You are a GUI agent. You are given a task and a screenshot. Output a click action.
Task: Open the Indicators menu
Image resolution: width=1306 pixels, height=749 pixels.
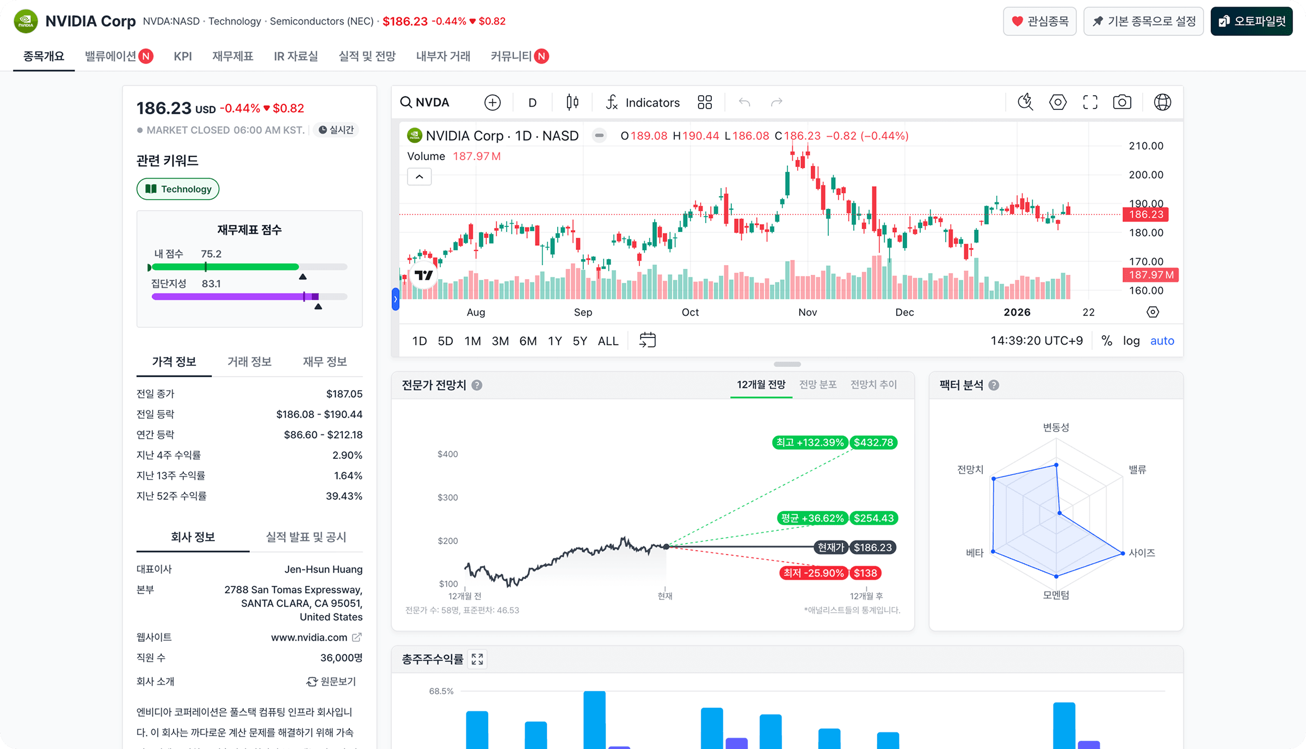click(643, 102)
